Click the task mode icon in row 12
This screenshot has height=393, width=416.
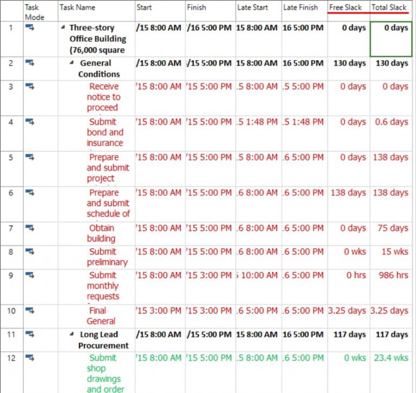[30, 358]
